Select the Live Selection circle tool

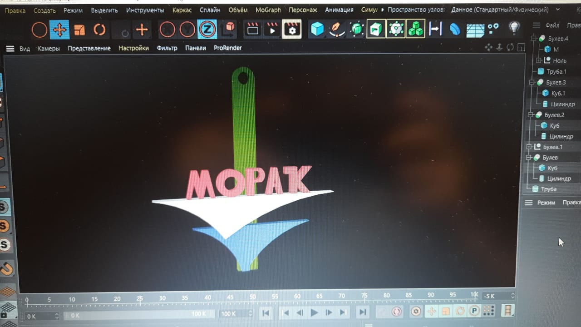coord(39,30)
